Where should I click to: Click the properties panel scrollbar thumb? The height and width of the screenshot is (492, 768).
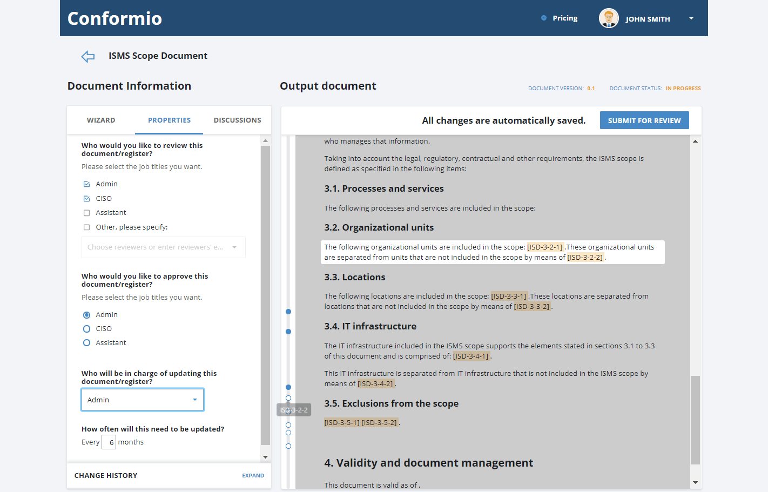[x=265, y=295]
